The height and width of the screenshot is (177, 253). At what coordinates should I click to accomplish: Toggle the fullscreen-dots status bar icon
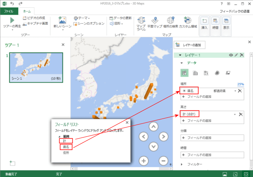click(x=246, y=174)
